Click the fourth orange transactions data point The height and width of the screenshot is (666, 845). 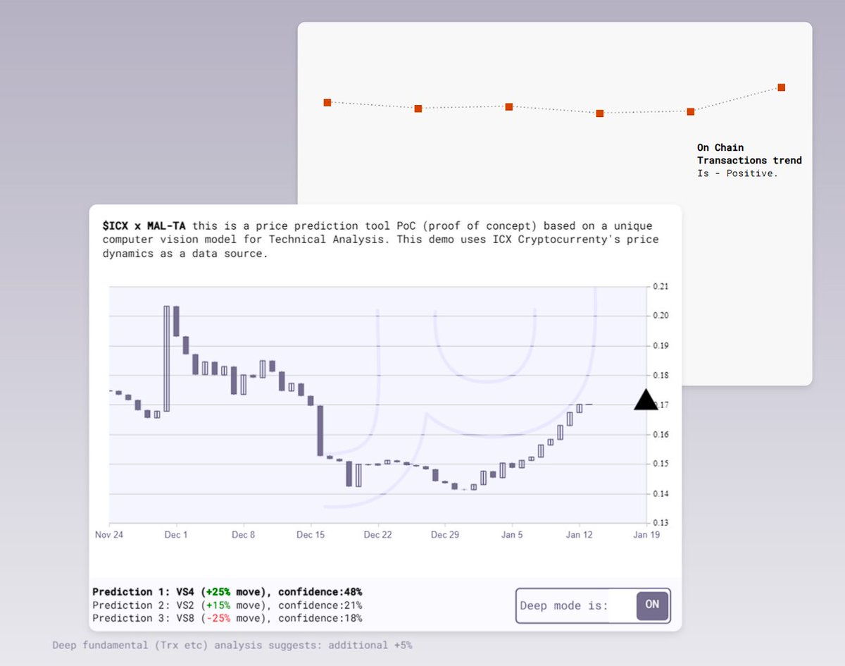pyautogui.click(x=600, y=113)
